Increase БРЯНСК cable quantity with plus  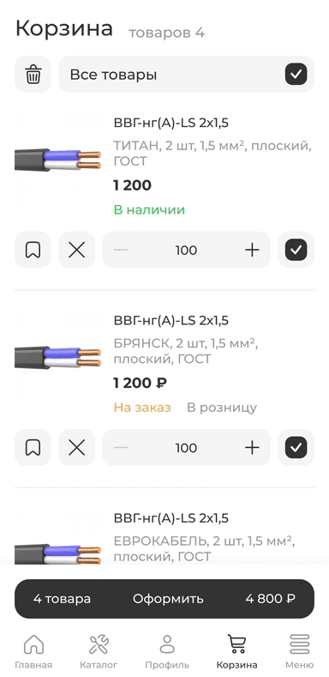point(252,448)
